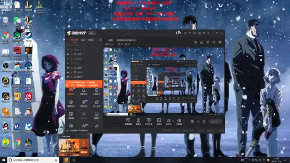Open the 主播任务 checklist tool
The image size is (290, 163).
coord(96,92)
